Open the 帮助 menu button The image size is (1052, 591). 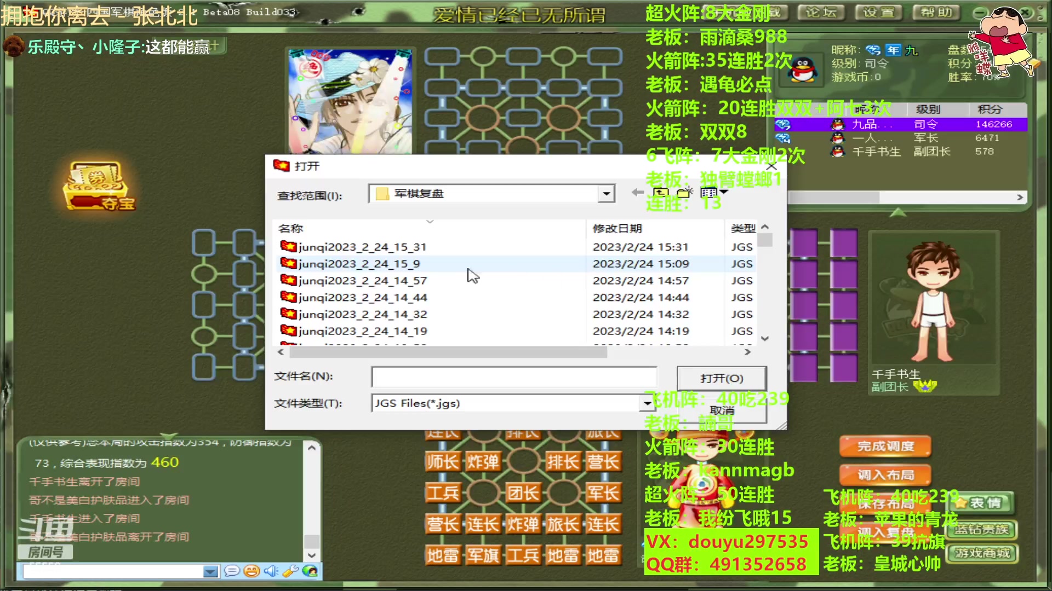[936, 12]
